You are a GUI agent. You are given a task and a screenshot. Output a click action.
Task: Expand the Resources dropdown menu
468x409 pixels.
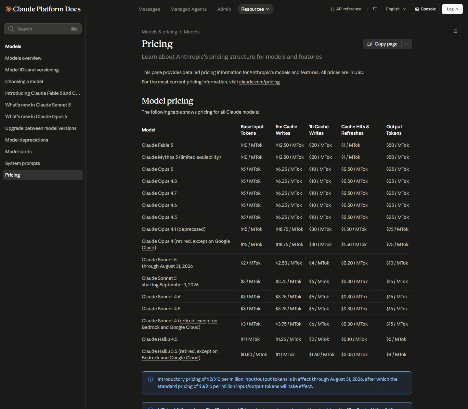(255, 9)
